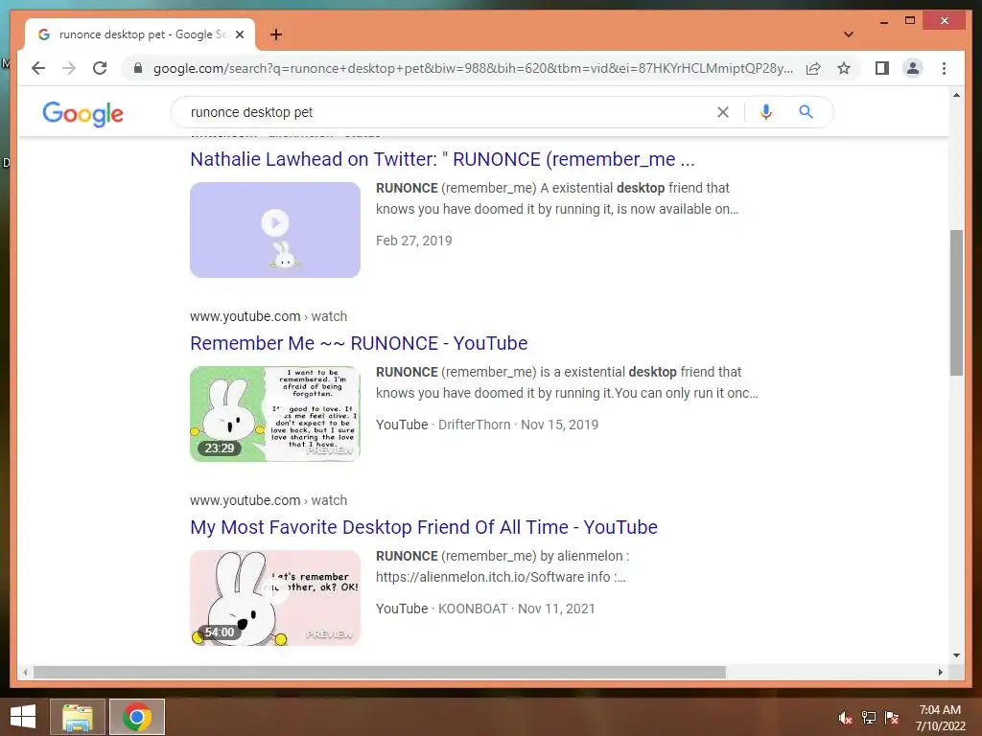Open the Remember Me ~~ RUNONCE YouTube link
Screen dimensions: 982x736
point(359,343)
